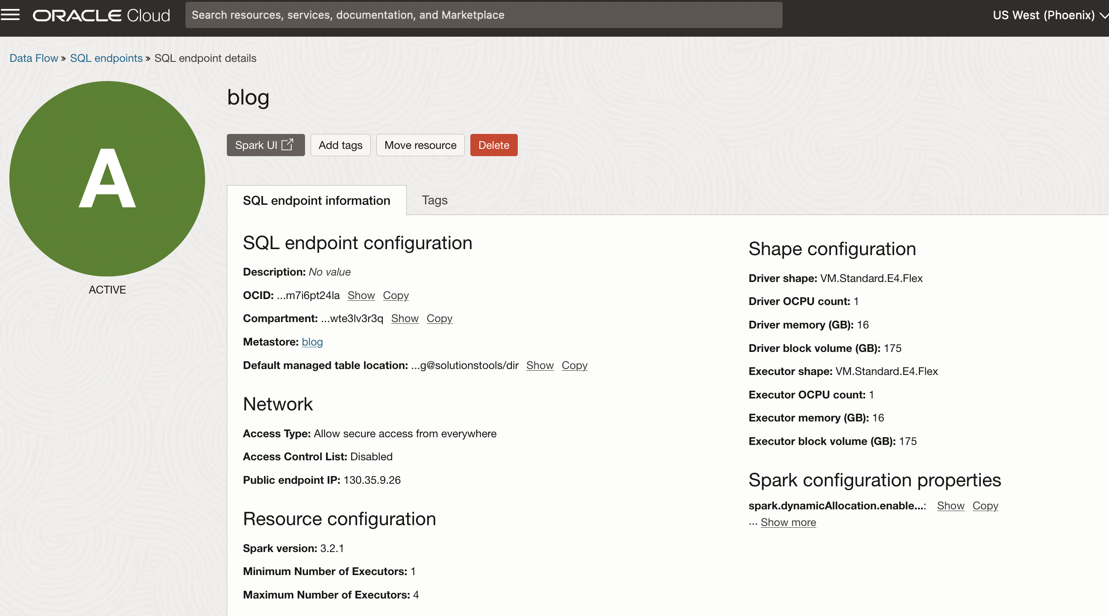
Task: Open the blog Metastore link
Action: 312,341
